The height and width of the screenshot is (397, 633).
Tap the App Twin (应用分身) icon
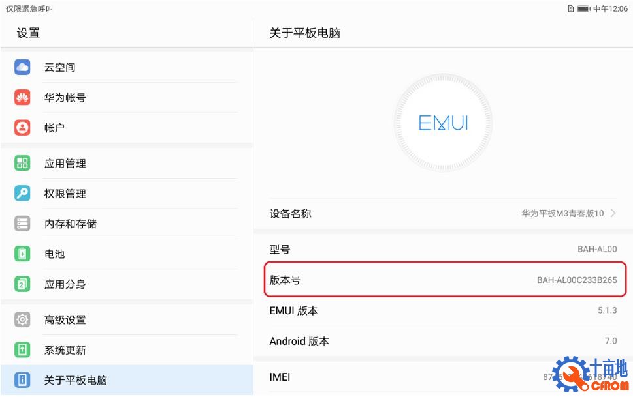[x=23, y=284]
